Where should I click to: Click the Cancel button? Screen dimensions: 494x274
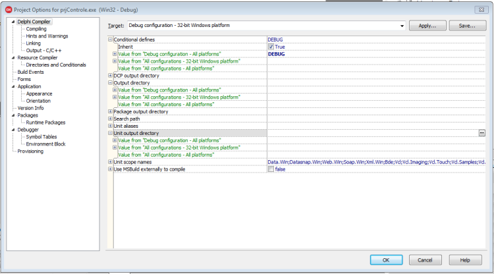(x=425, y=260)
